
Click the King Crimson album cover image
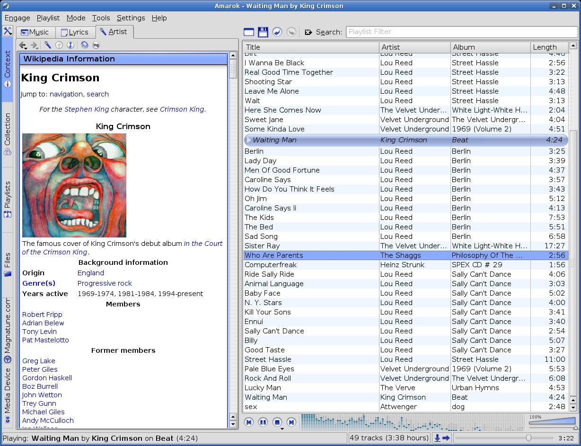click(x=74, y=185)
